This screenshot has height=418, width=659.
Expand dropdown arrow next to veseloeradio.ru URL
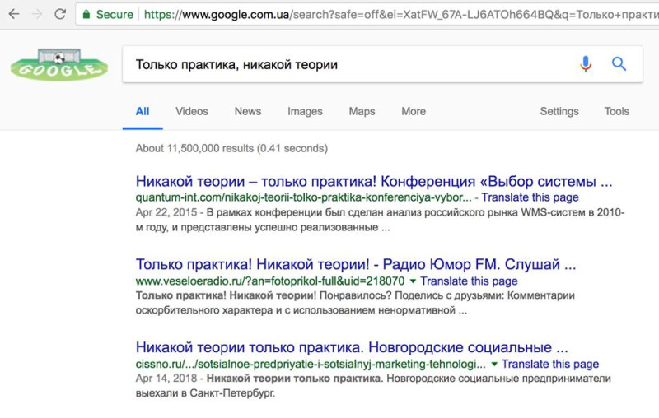(413, 281)
